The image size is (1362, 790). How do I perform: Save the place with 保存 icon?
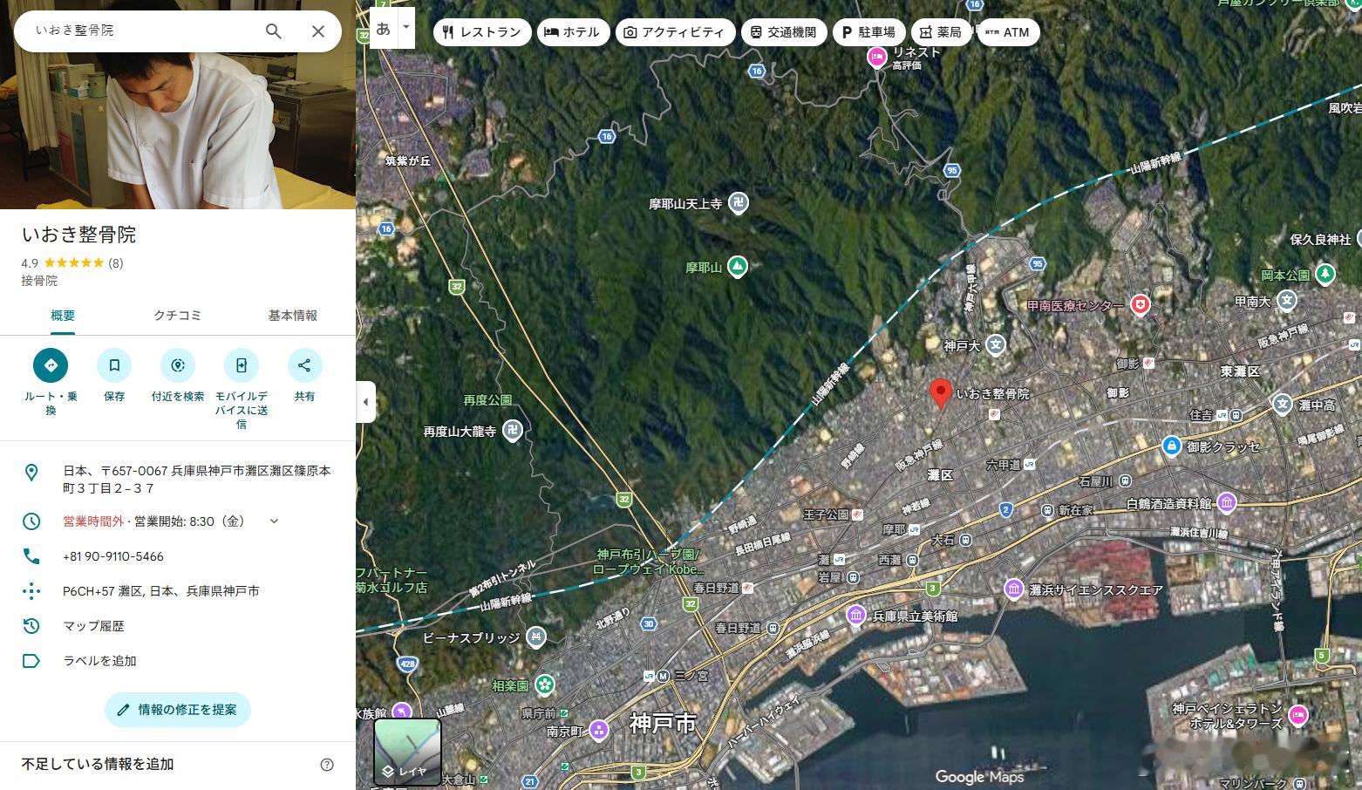pyautogui.click(x=114, y=365)
